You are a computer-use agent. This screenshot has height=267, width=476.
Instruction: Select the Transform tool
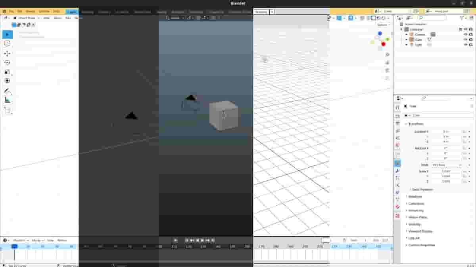(7, 81)
